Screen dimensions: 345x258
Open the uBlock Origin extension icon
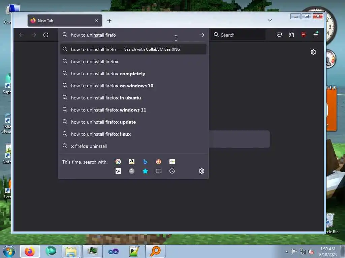tap(304, 35)
